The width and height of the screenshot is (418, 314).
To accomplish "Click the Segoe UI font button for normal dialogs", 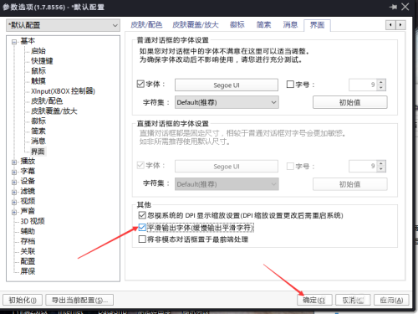I will pyautogui.click(x=227, y=85).
